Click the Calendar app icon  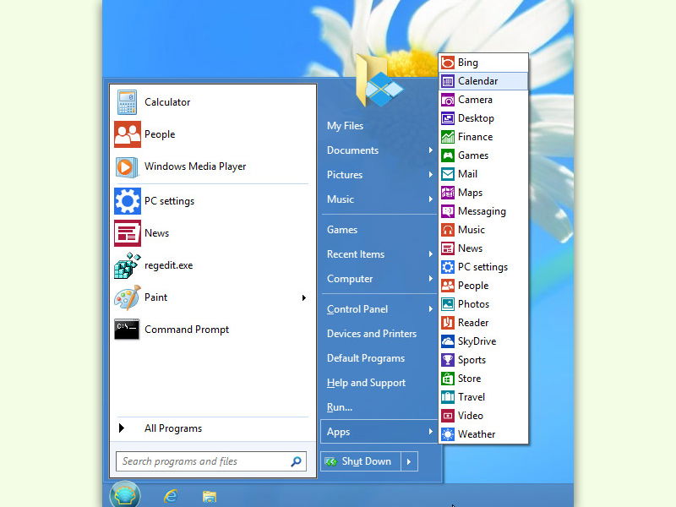[x=448, y=81]
